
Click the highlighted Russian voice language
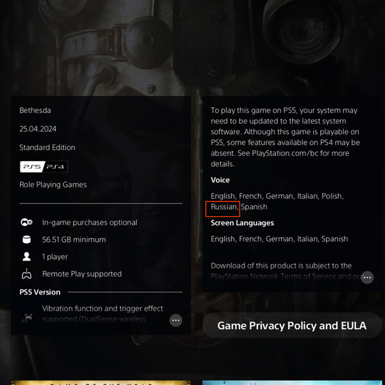[223, 207]
